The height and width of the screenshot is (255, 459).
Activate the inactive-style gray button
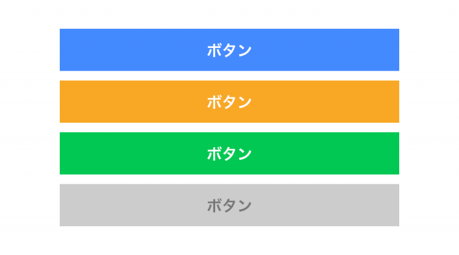click(229, 205)
